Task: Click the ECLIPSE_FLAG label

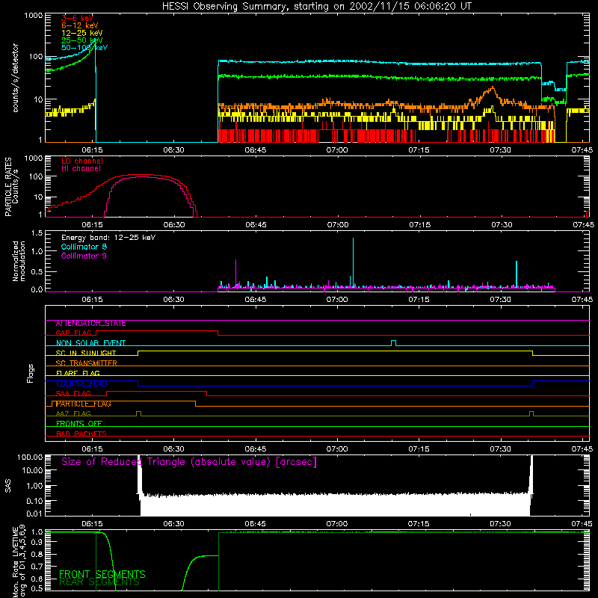Action: 81,383
